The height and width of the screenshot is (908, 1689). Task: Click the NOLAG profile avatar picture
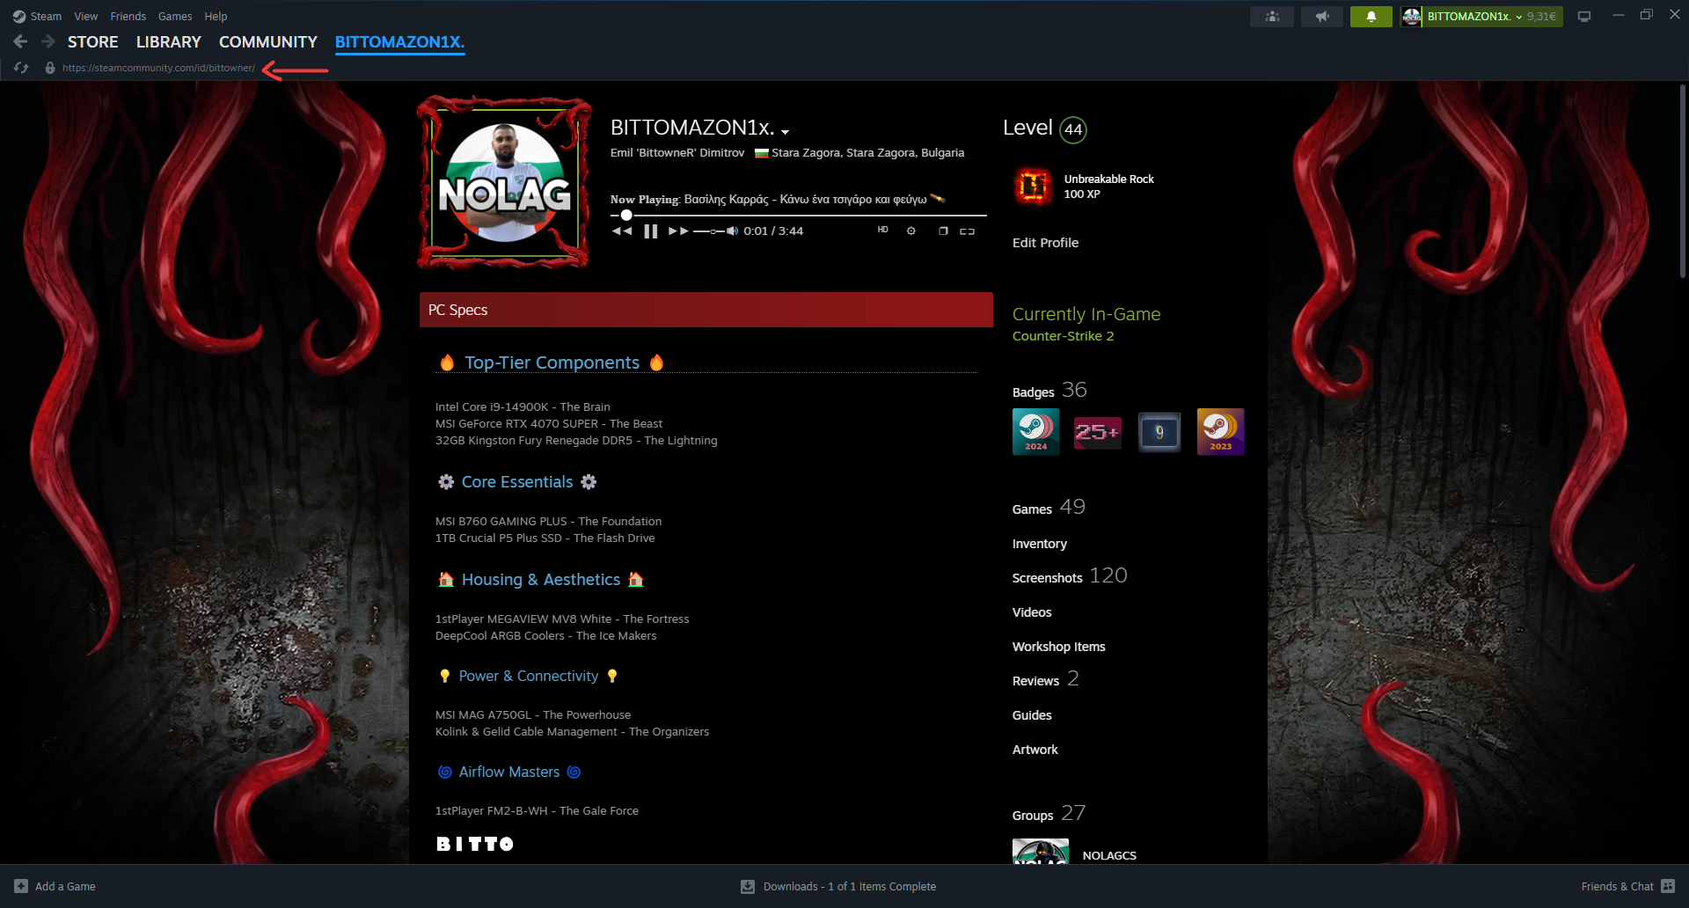pyautogui.click(x=504, y=182)
